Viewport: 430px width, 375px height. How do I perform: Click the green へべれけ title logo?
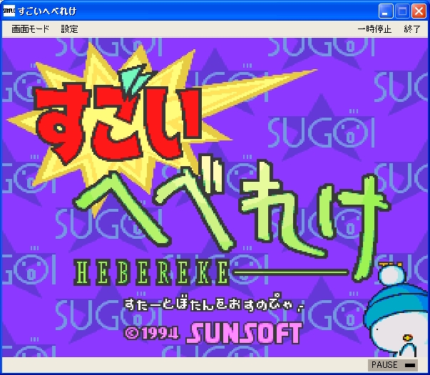coord(232,220)
